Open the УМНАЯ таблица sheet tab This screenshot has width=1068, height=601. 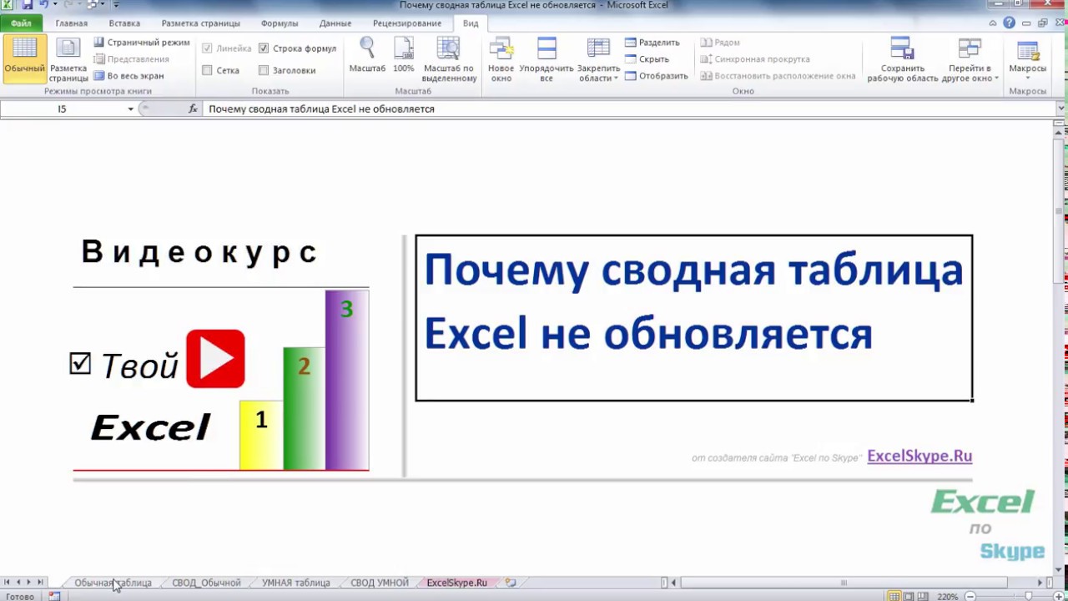tap(296, 583)
